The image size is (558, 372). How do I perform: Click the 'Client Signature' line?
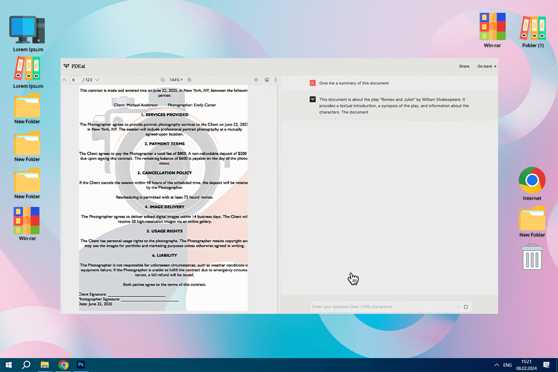tap(122, 294)
